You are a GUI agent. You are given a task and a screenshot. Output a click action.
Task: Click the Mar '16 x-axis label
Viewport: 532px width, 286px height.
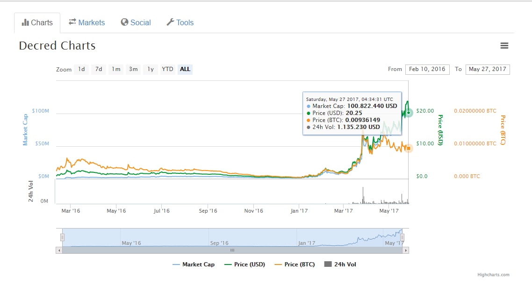pyautogui.click(x=71, y=211)
